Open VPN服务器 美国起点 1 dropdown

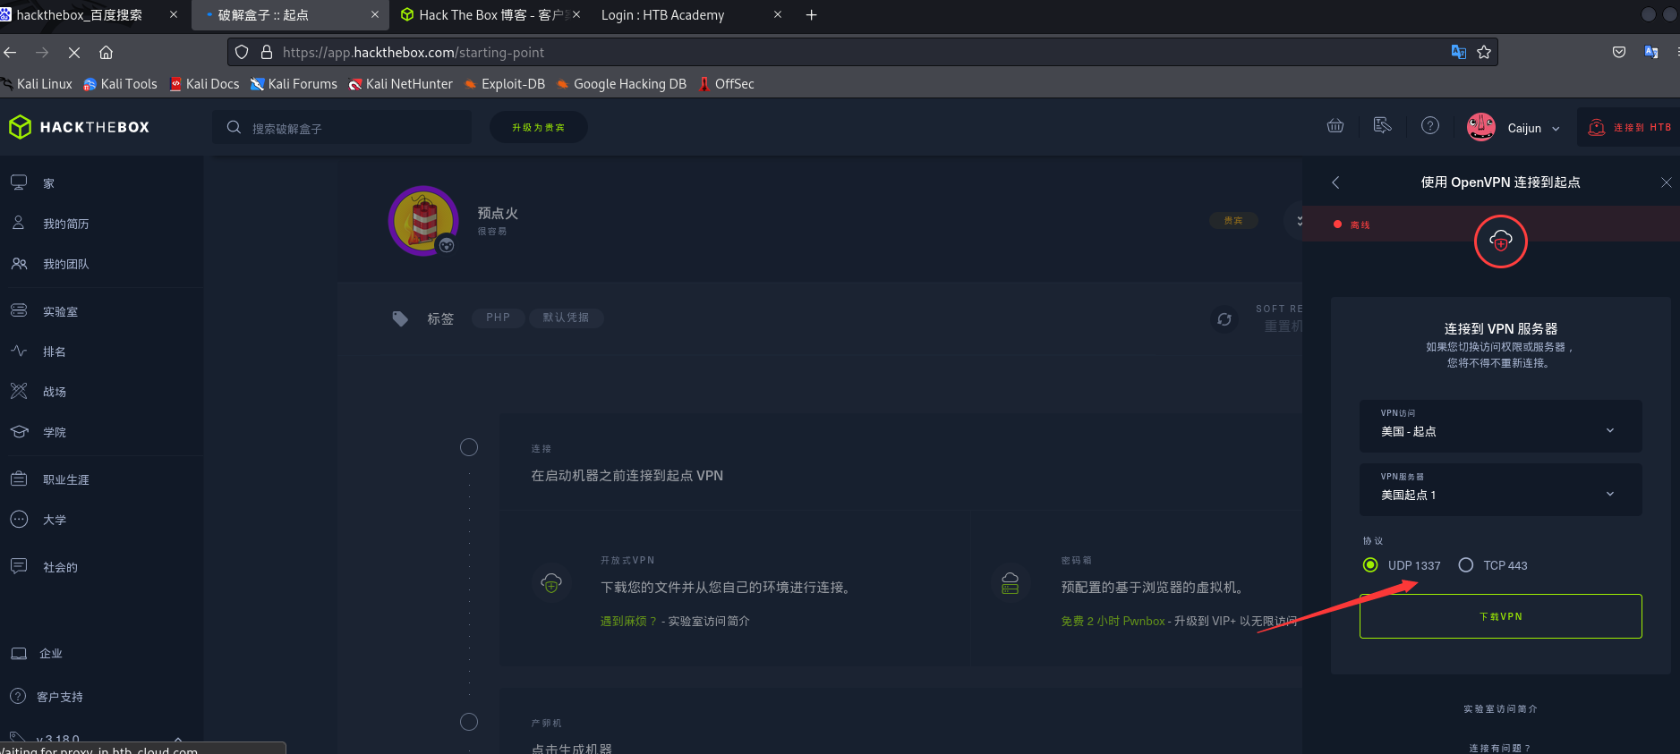1501,489
